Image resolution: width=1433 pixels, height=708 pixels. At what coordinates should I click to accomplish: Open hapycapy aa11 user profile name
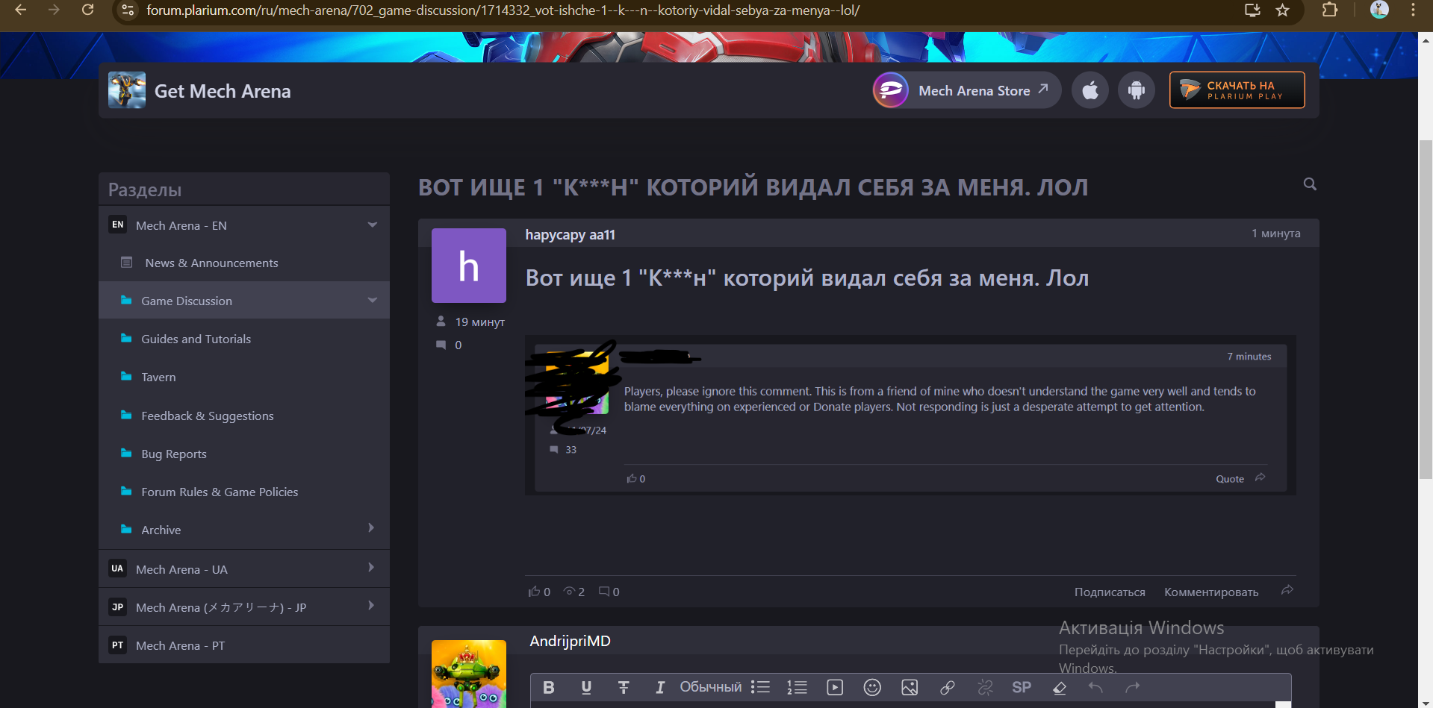point(570,234)
